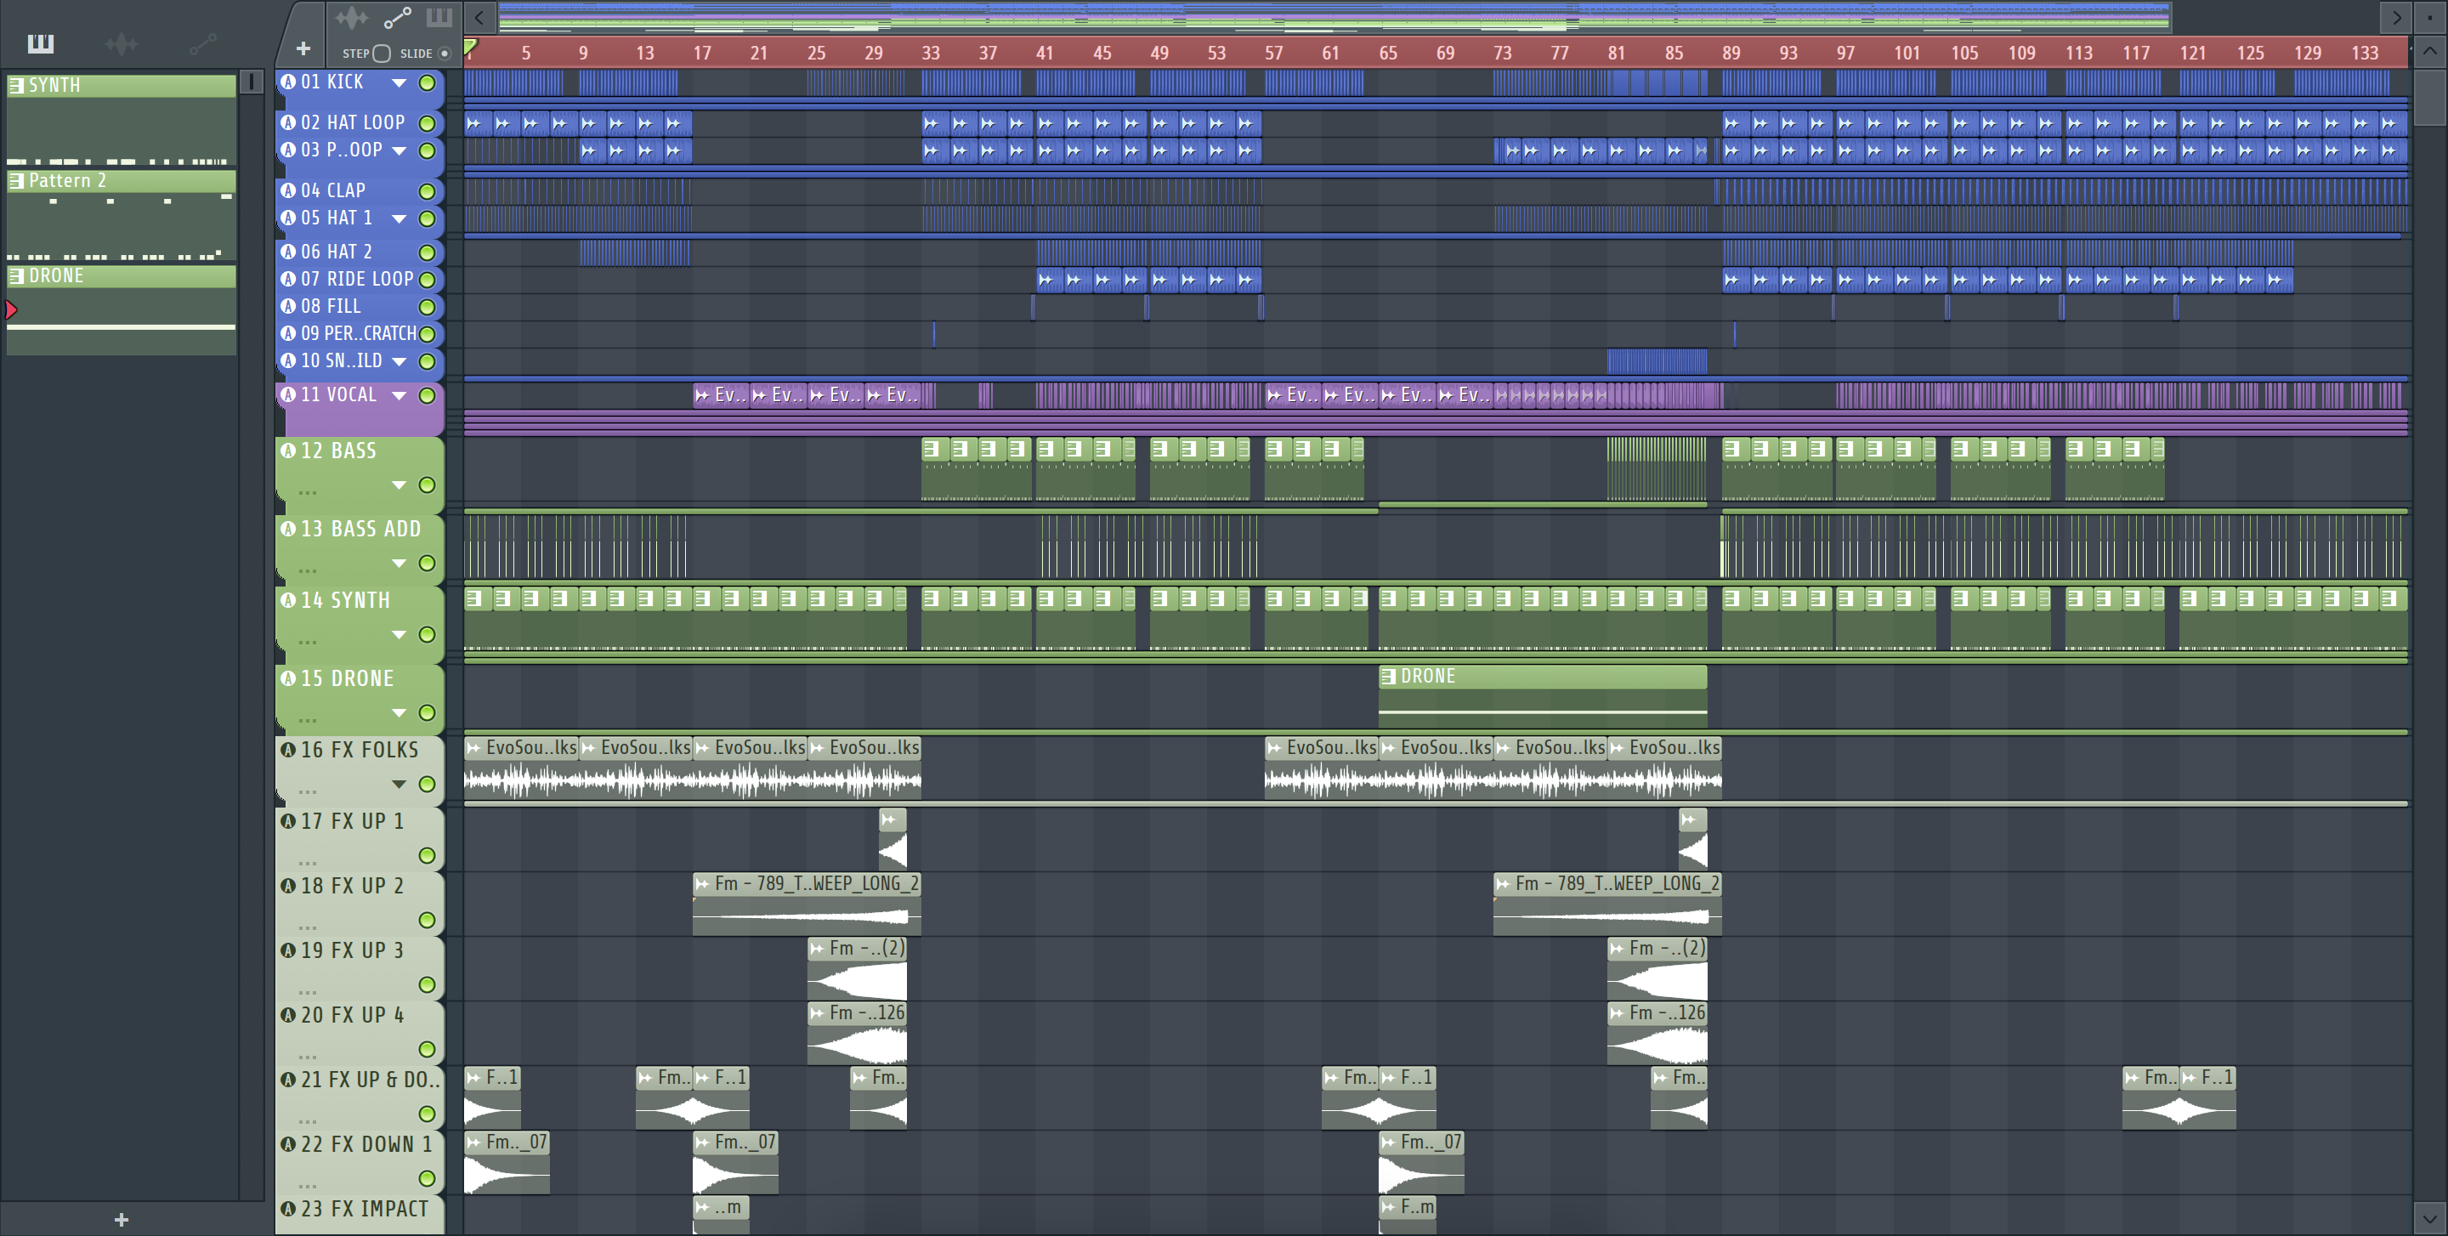Mute the 04 CLAP track
The image size is (2448, 1236).
tap(428, 192)
